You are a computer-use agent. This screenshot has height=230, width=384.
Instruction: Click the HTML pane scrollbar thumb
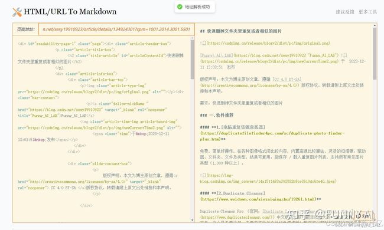tap(192, 60)
